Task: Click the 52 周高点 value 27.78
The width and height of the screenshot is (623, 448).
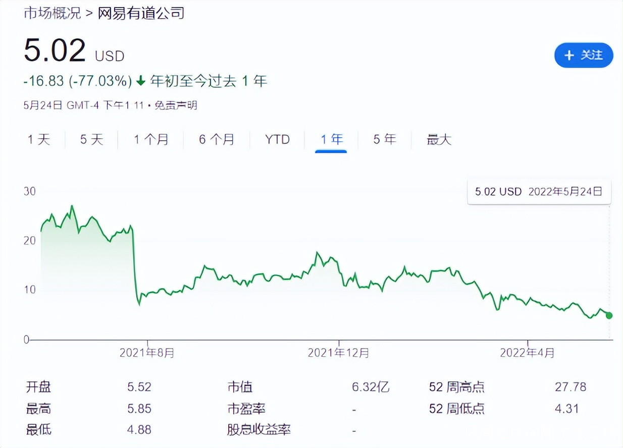Action: [570, 387]
